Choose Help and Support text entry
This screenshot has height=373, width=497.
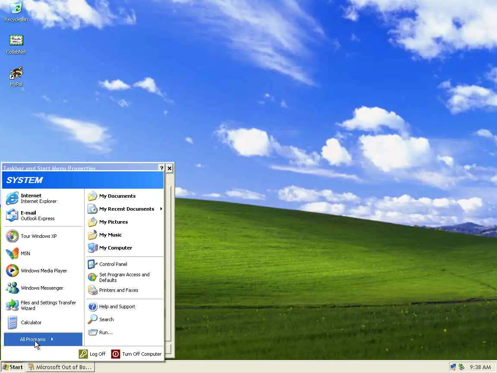[117, 307]
